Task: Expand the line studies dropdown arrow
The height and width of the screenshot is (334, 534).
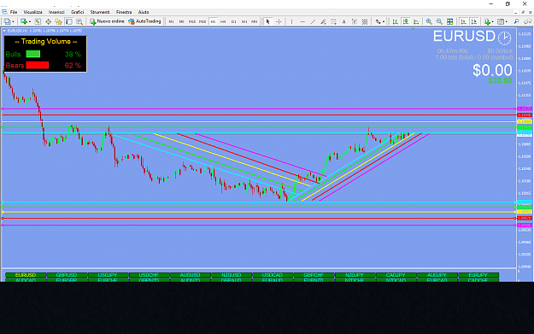Action: (x=384, y=22)
